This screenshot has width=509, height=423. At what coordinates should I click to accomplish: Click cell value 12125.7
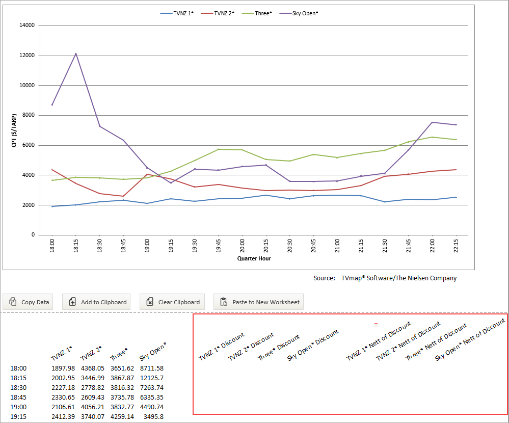(x=152, y=378)
